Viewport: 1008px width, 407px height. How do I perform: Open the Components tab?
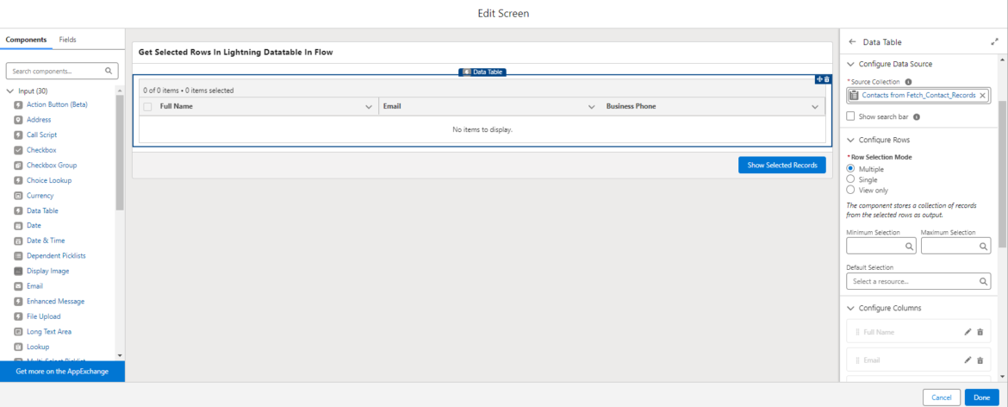[26, 40]
